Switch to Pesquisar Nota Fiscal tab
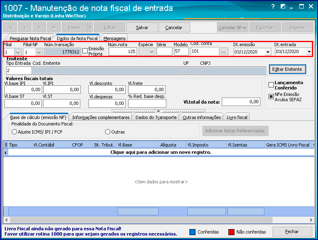Viewport: 318px width, 240px height. pos(30,38)
